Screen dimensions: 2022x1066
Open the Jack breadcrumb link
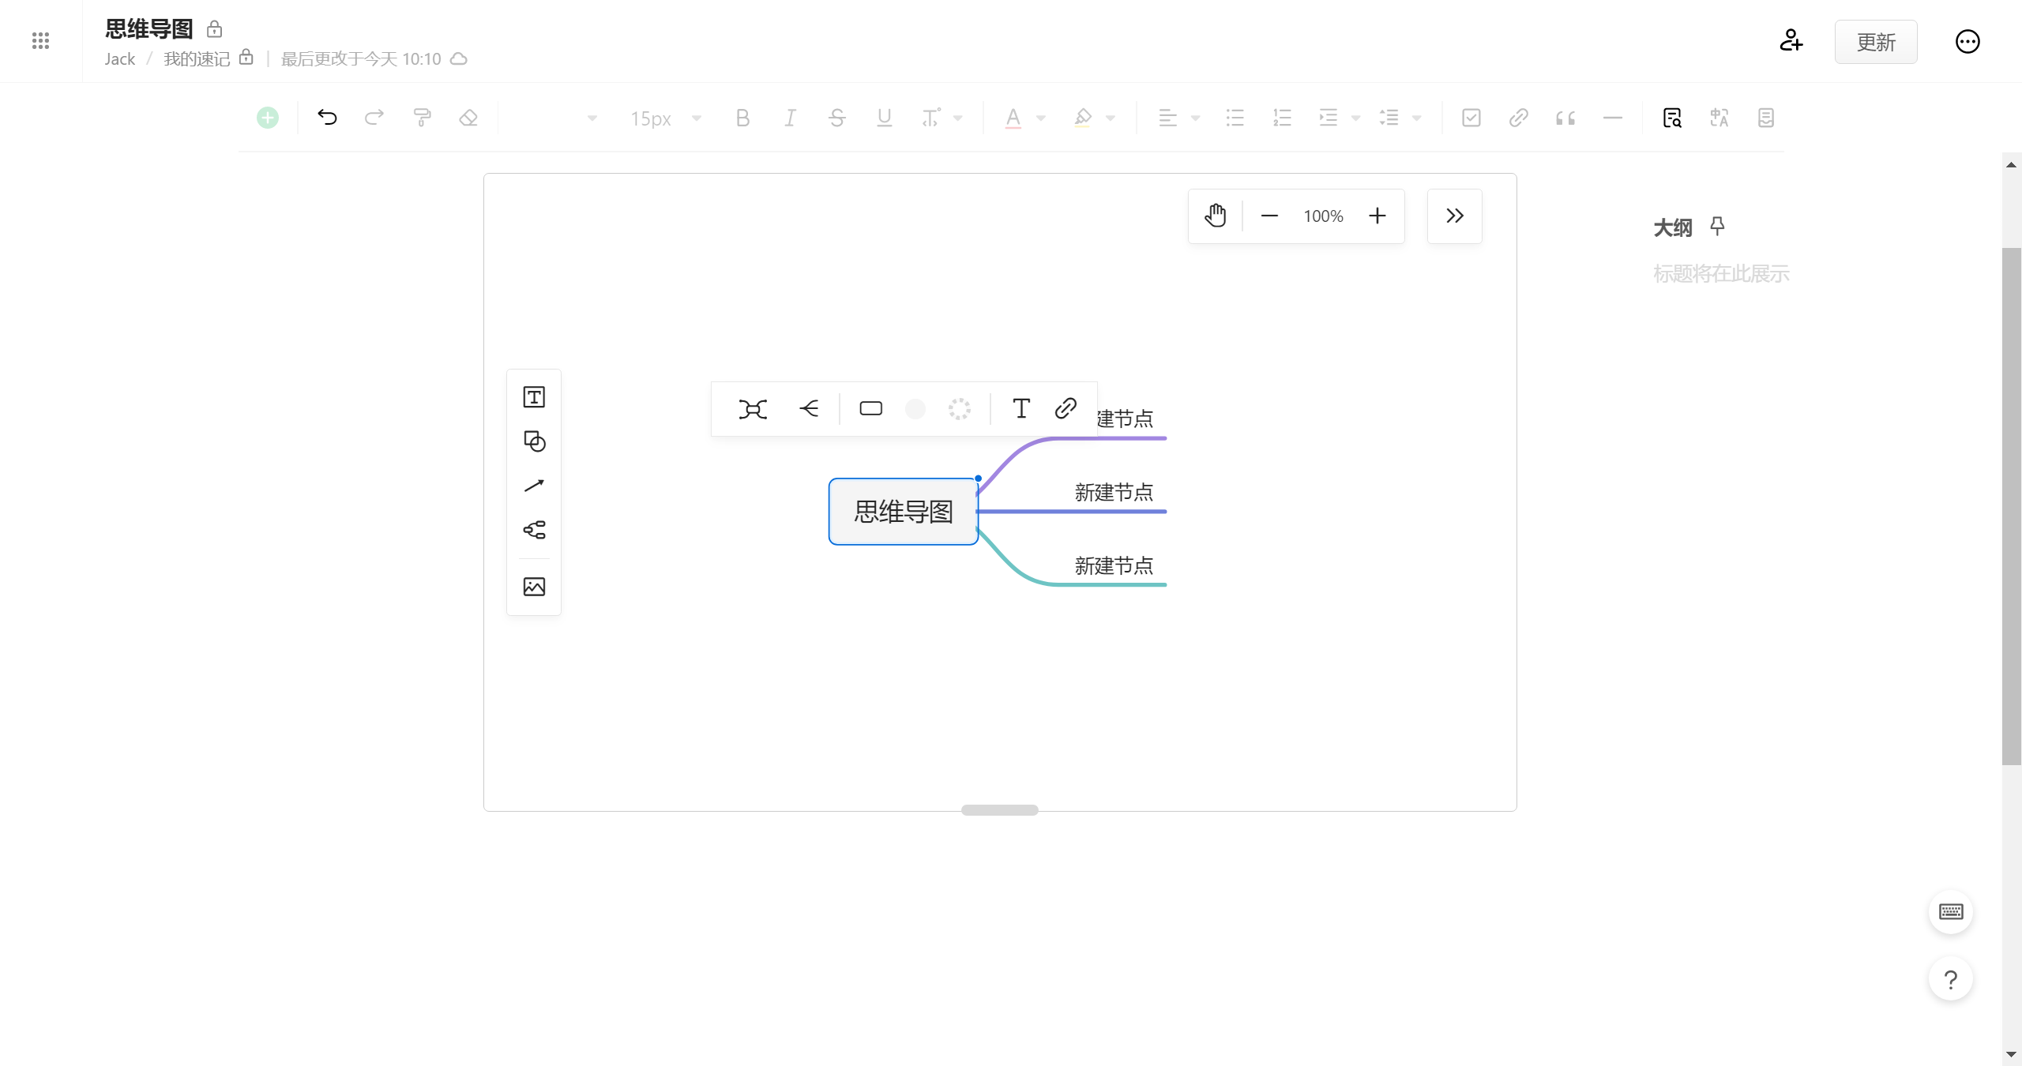pyautogui.click(x=119, y=59)
